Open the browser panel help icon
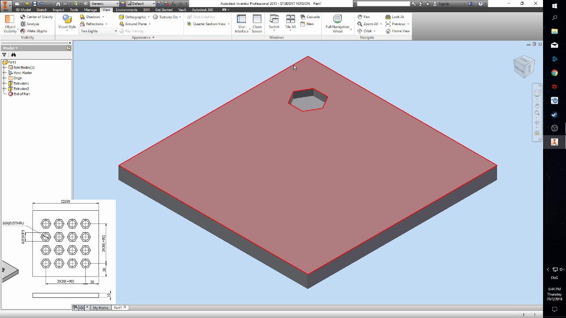The width and height of the screenshot is (566, 318). [69, 48]
